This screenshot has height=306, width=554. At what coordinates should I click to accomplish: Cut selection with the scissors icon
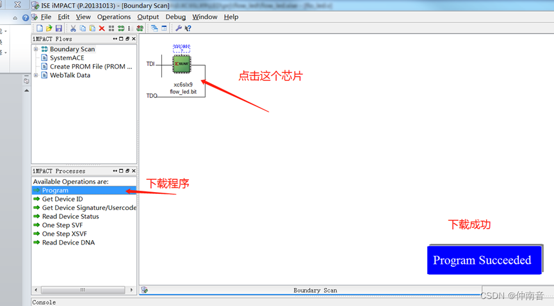tap(73, 28)
